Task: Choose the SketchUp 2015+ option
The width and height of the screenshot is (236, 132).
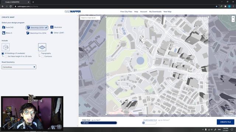Action: [37, 27]
